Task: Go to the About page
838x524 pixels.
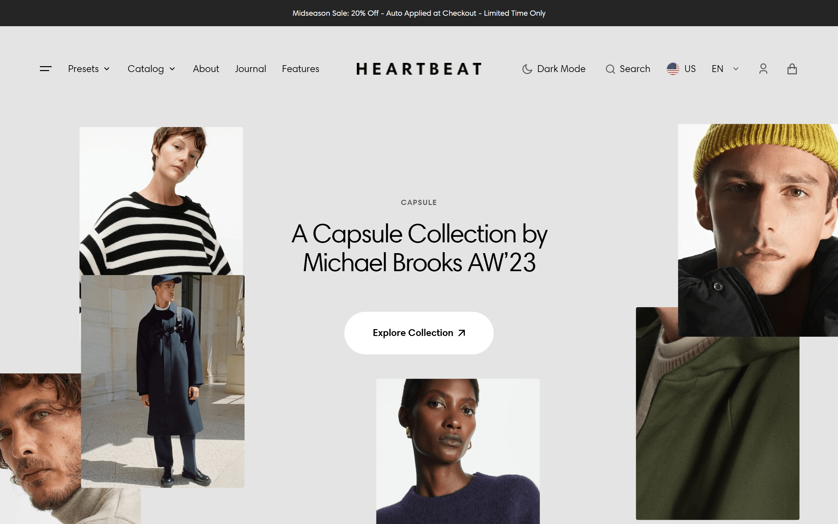Action: pos(206,69)
